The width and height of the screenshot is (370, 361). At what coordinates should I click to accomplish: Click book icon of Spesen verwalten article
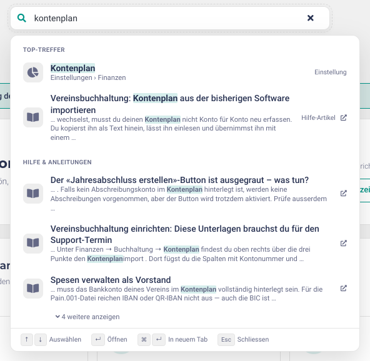[x=33, y=289]
